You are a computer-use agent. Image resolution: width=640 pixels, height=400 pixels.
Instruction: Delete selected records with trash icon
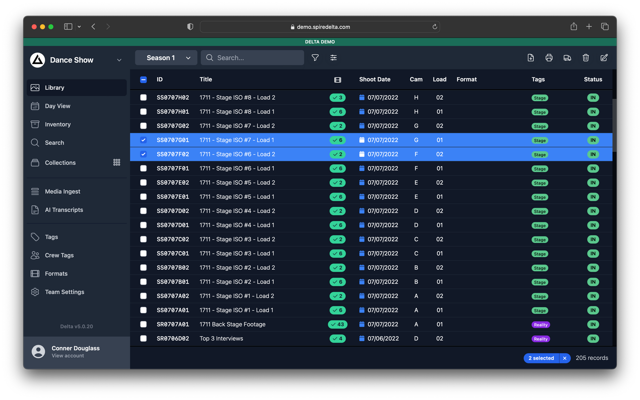point(586,58)
